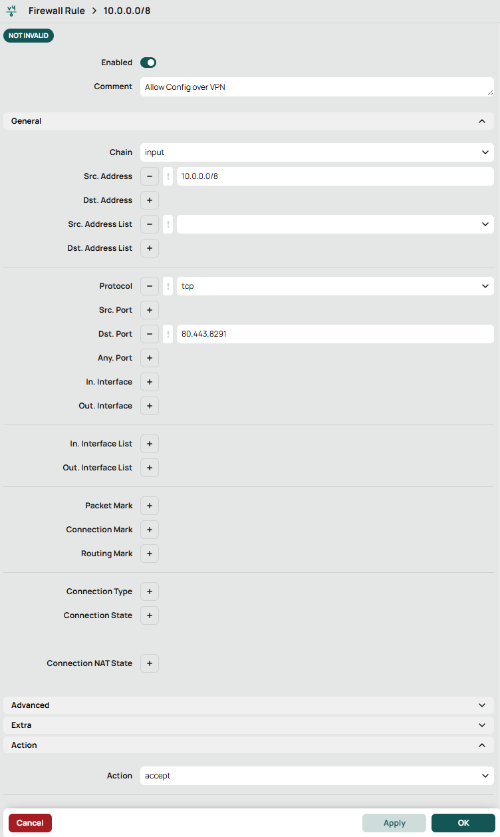Expand the Extra section

pos(249,725)
